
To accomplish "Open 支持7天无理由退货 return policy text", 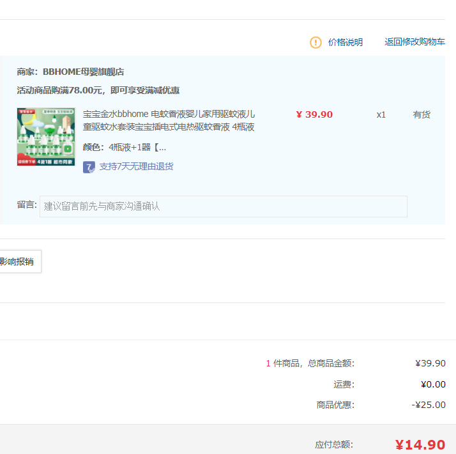I will pyautogui.click(x=136, y=166).
